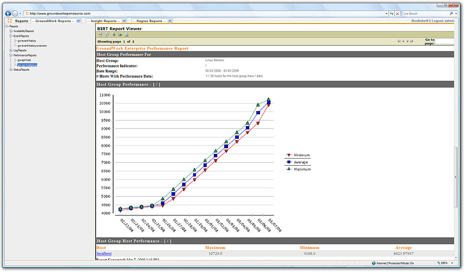Click the 6623.97947 average value cell

click(x=403, y=254)
